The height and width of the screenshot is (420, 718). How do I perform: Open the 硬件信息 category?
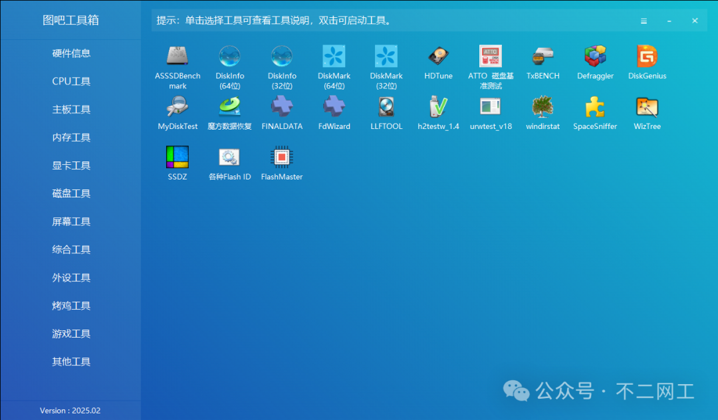coord(71,53)
